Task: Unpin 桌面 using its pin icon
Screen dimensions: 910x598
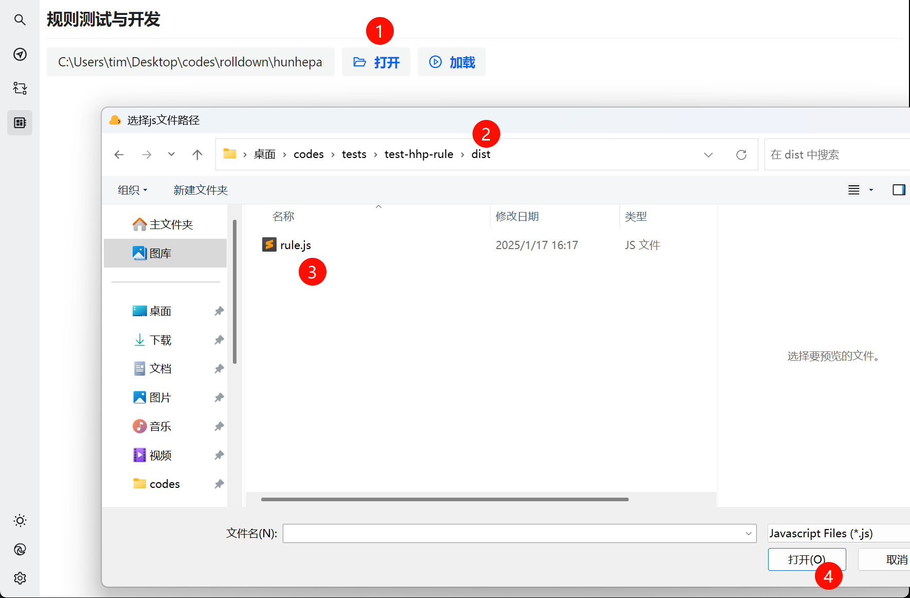Action: click(x=219, y=311)
